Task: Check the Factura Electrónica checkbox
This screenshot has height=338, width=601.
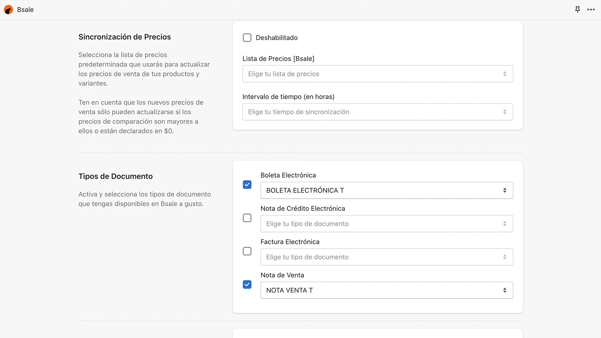Action: (x=247, y=251)
